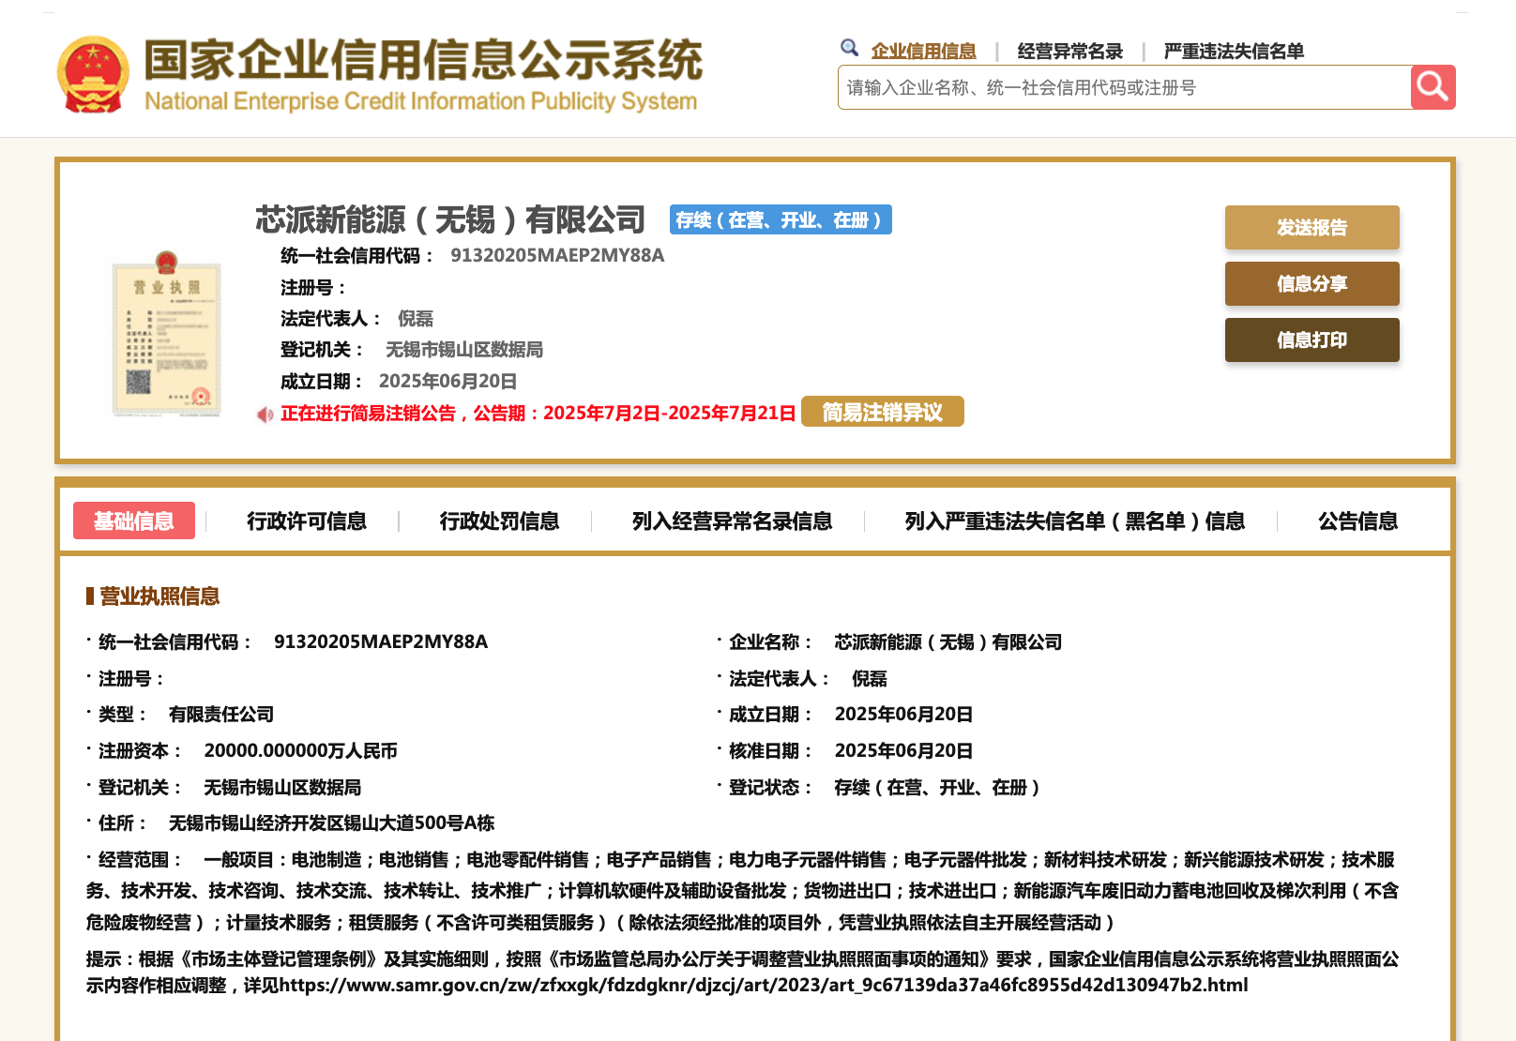Switch to the 行政处罚信息 tab
Image resolution: width=1516 pixels, height=1041 pixels.
499,520
